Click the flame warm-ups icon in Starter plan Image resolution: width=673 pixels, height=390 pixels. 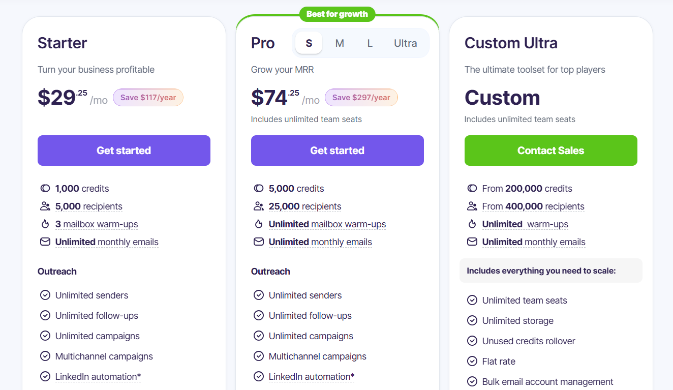[x=45, y=224]
